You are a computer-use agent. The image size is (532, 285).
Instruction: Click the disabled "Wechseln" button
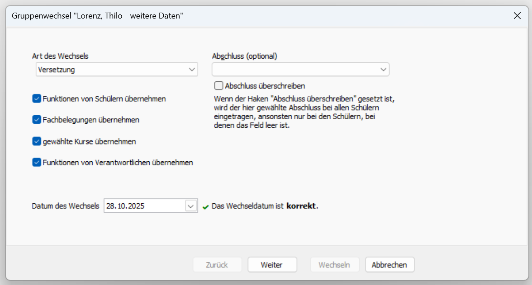(334, 265)
